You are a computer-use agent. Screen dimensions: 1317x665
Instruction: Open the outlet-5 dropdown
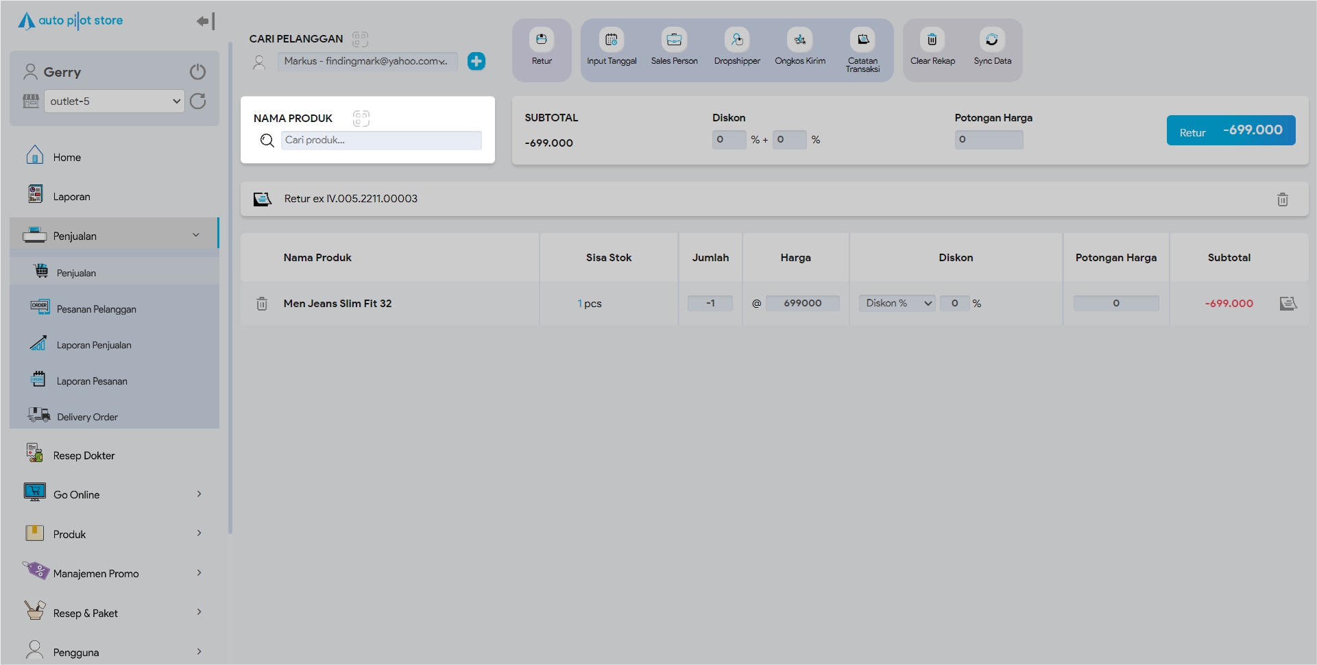(x=114, y=101)
